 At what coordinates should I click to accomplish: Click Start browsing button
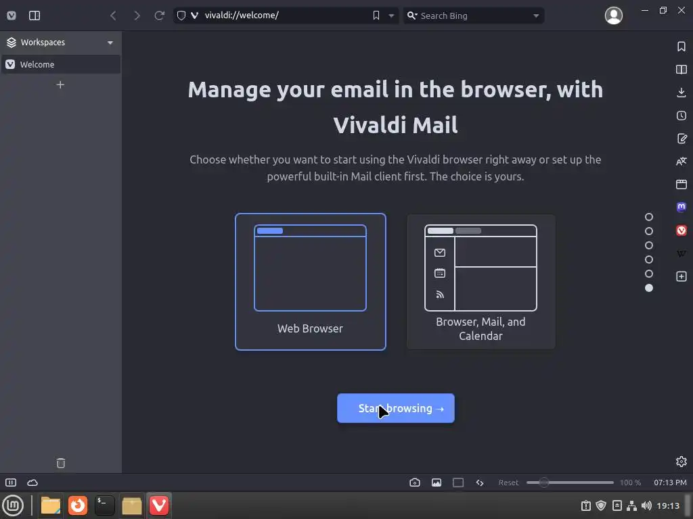[395, 408]
